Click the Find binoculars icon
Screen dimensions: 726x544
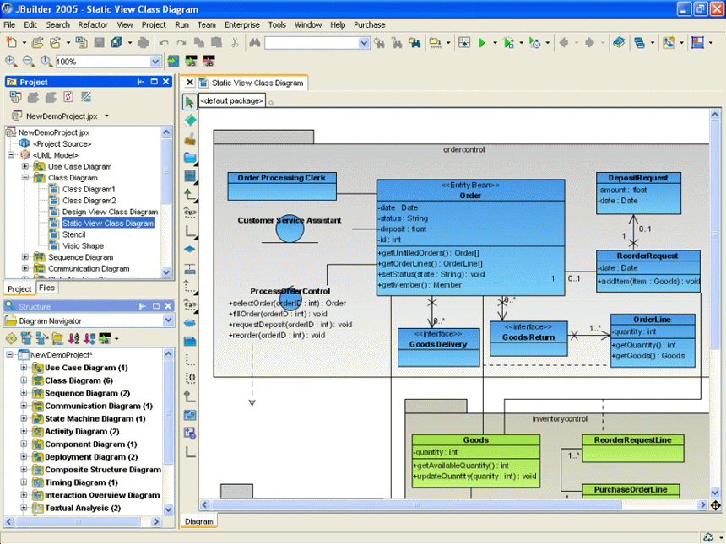[255, 42]
